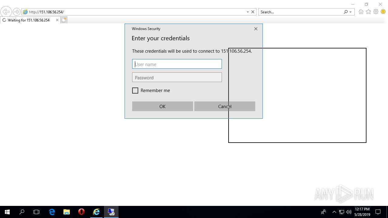Screen dimensions: 388x218
Task: Click the browser Back arrow button
Action: coord(6,12)
